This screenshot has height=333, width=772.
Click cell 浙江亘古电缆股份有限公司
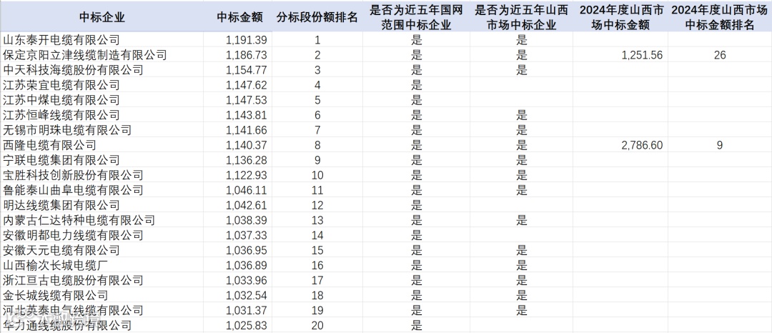[x=102, y=280]
